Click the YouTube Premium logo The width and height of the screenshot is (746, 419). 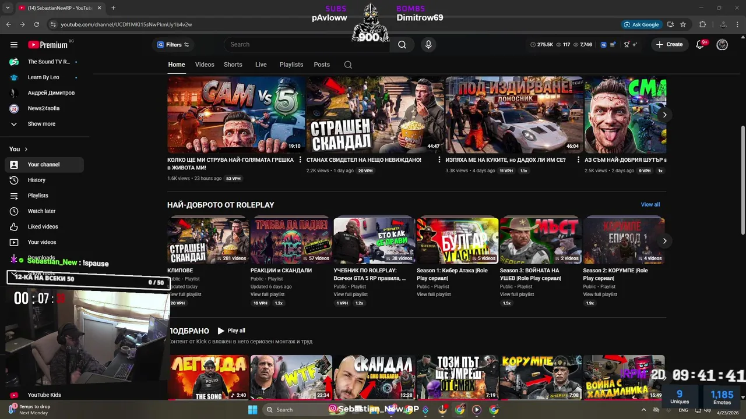tap(48, 45)
